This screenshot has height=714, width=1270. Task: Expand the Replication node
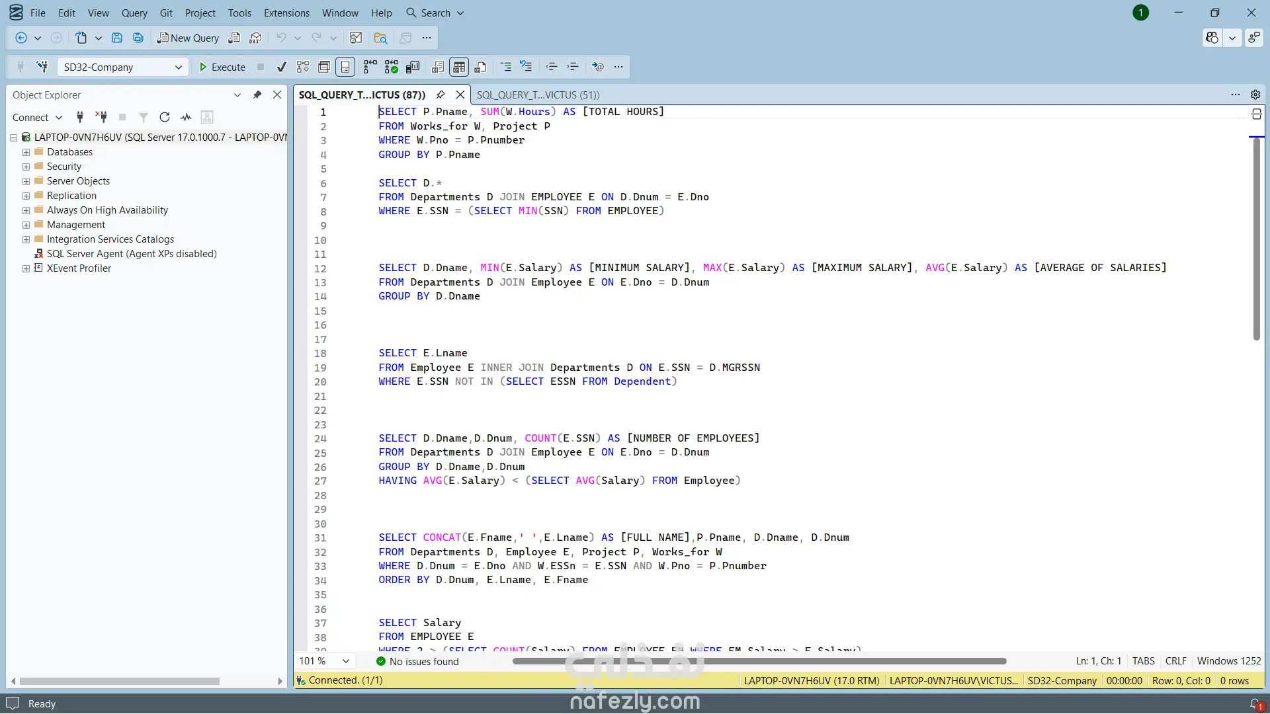26,196
